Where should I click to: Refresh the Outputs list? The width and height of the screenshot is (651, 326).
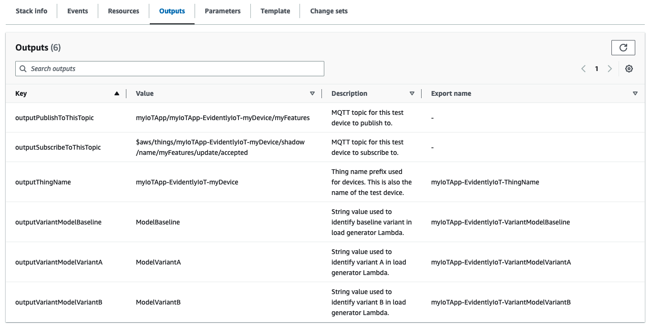pyautogui.click(x=623, y=47)
